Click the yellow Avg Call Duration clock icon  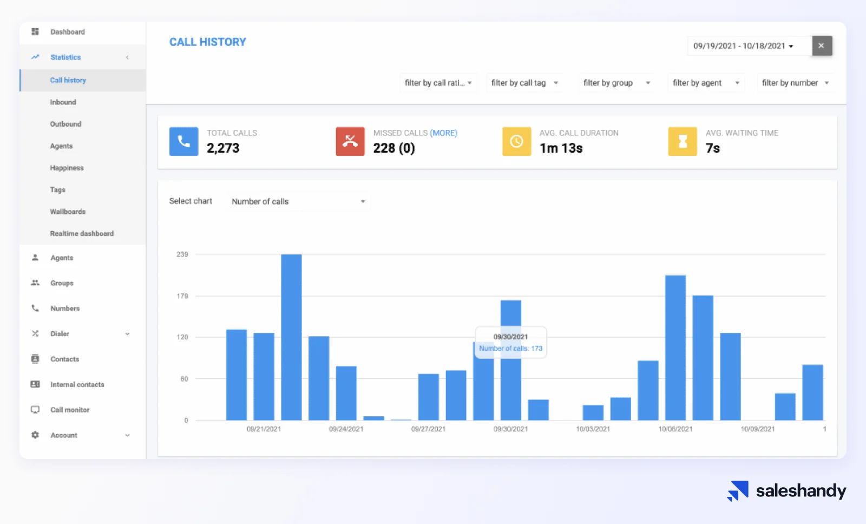coord(517,141)
